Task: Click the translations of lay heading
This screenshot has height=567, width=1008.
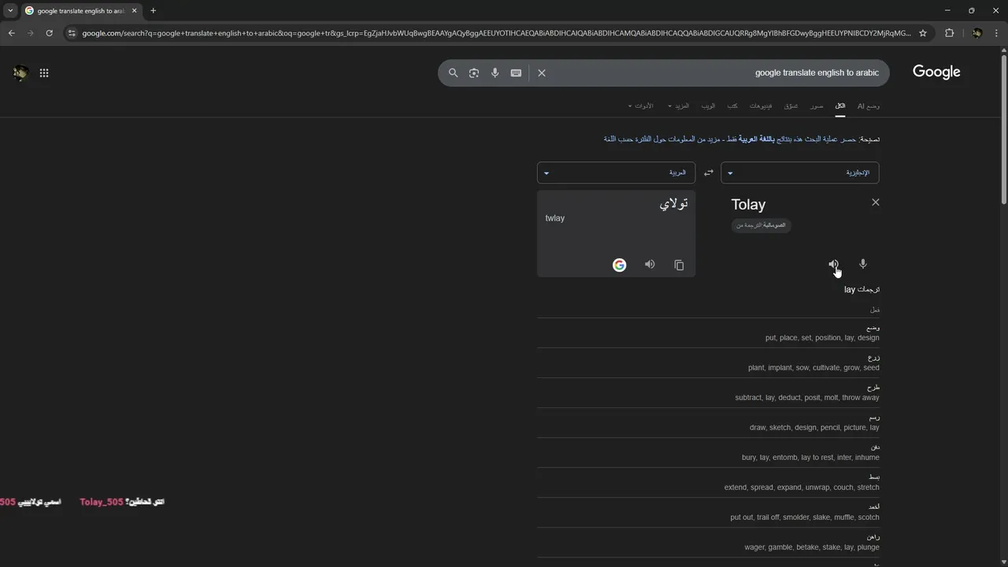Action: [x=862, y=290]
